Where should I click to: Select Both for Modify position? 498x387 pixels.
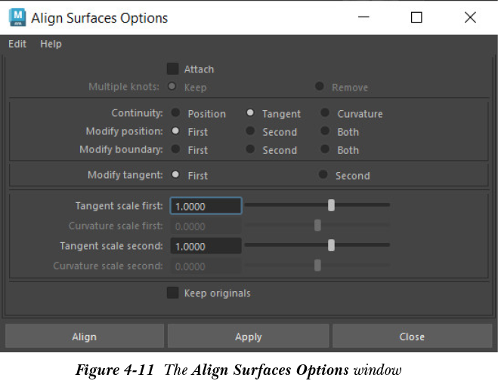pos(325,131)
